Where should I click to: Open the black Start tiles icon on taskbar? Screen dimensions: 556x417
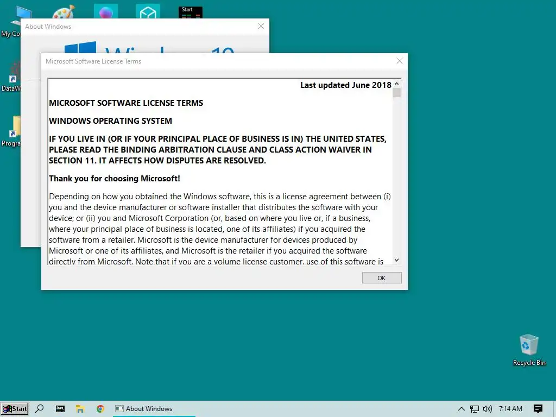[60, 409]
